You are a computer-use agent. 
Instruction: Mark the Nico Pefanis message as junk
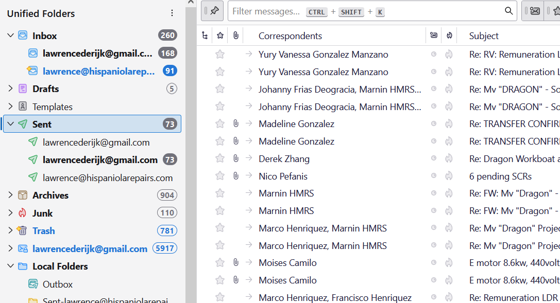tap(449, 176)
